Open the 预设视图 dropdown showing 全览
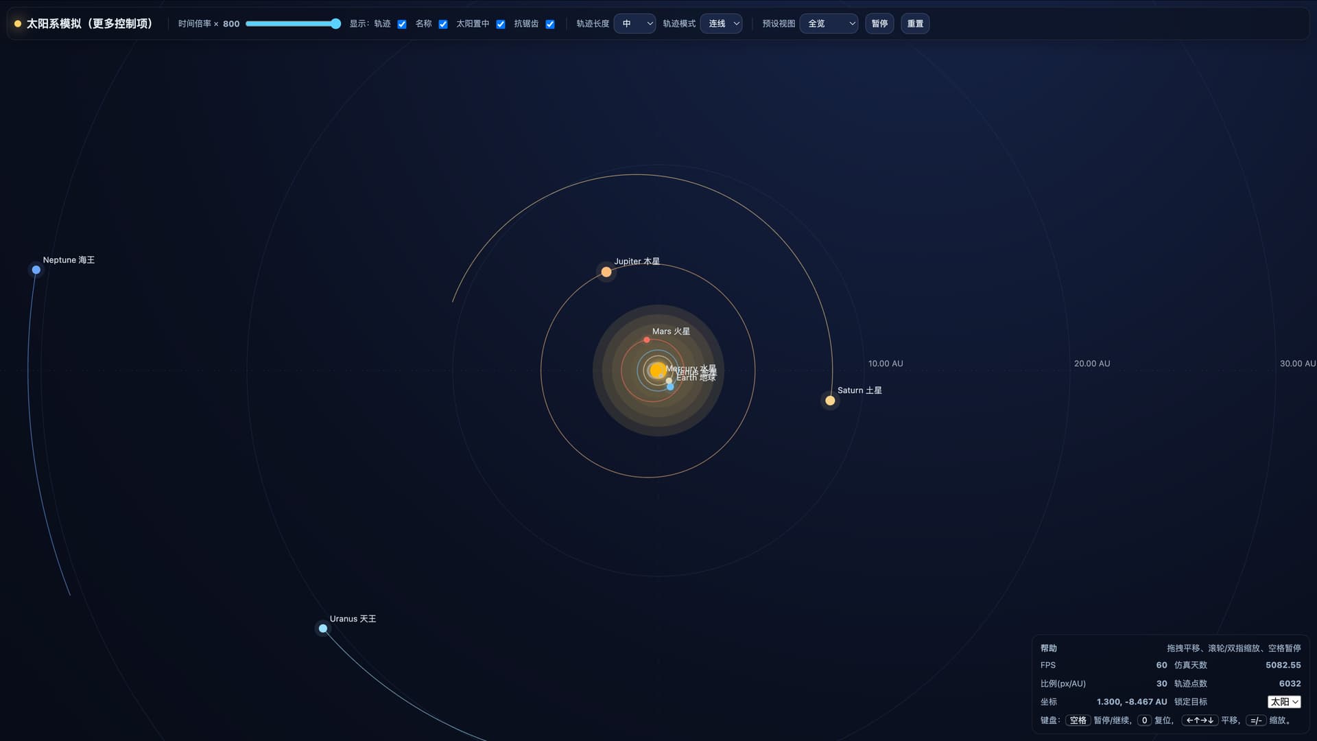Screen dimensions: 1317x741 point(829,23)
